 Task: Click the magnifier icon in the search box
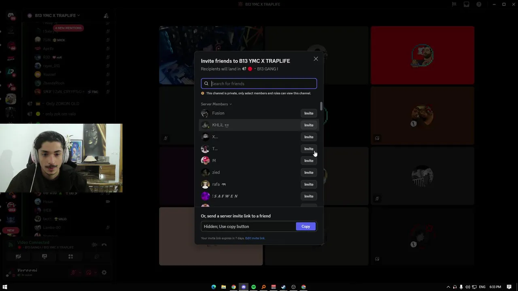tap(206, 84)
